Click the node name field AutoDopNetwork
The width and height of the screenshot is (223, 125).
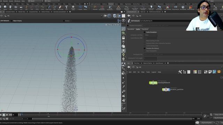[x=165, y=21]
